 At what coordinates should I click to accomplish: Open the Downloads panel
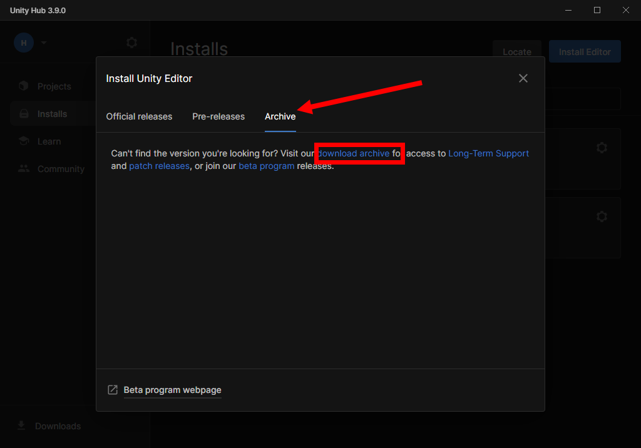click(58, 426)
